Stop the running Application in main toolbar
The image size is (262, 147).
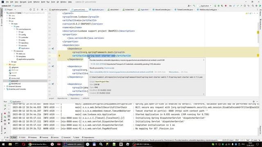point(226,6)
